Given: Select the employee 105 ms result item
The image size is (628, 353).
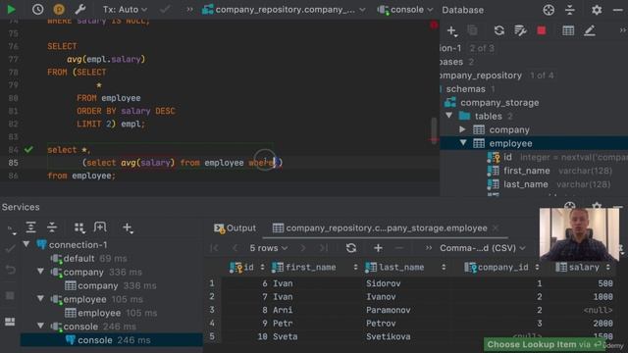Looking at the screenshot, I should 111,313.
